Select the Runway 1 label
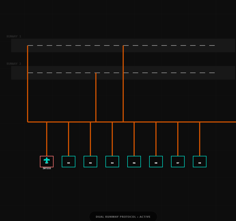 (x=14, y=37)
